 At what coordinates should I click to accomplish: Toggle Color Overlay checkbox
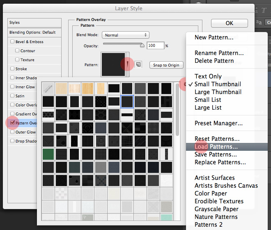(12, 105)
